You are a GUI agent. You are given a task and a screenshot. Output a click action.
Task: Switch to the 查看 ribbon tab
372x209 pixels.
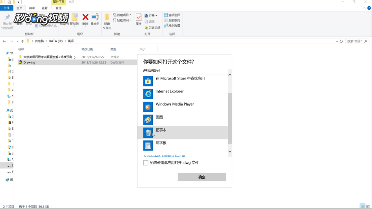click(45, 8)
